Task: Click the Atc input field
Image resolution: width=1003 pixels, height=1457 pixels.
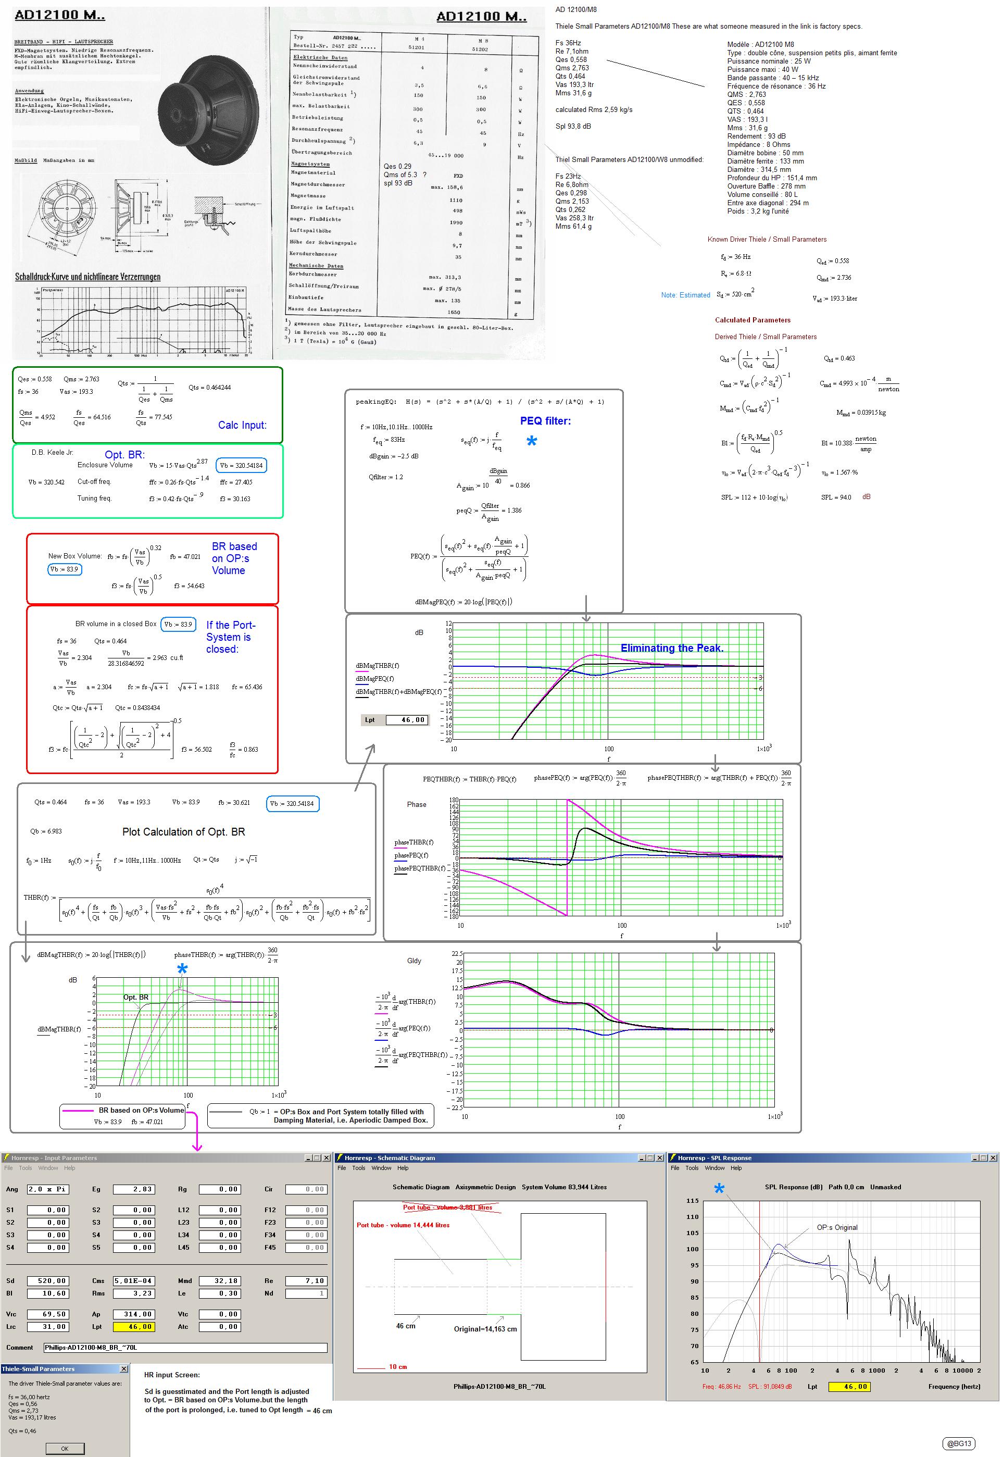Action: coord(219,1327)
